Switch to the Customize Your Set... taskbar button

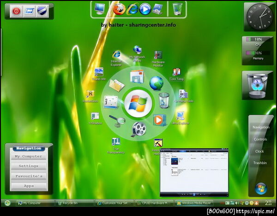click(114, 203)
